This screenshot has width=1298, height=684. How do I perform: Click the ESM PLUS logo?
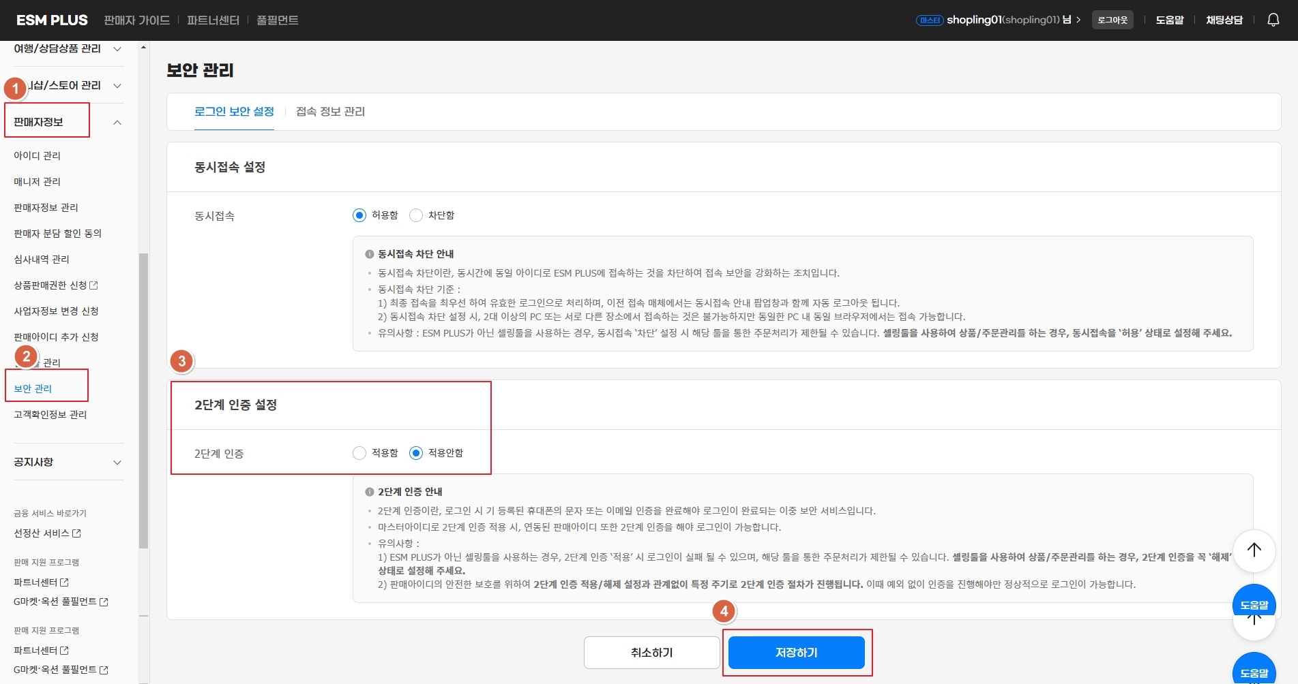51,20
